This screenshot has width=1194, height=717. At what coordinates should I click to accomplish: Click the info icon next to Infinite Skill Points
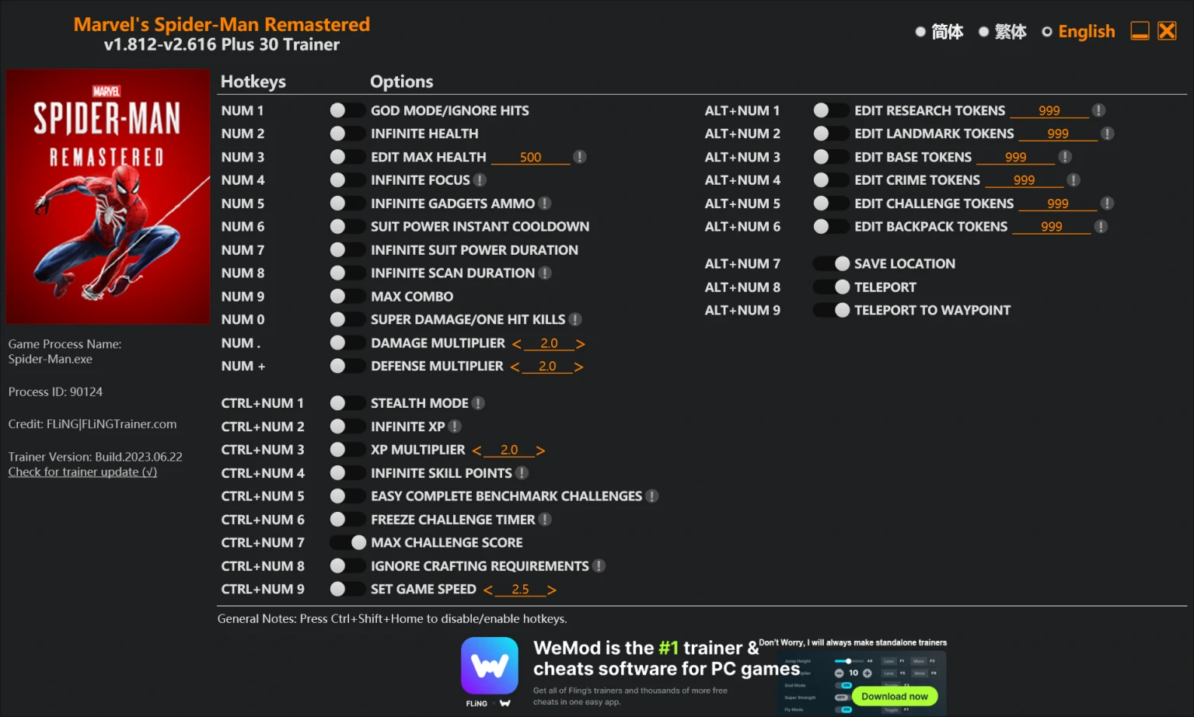[x=522, y=473]
